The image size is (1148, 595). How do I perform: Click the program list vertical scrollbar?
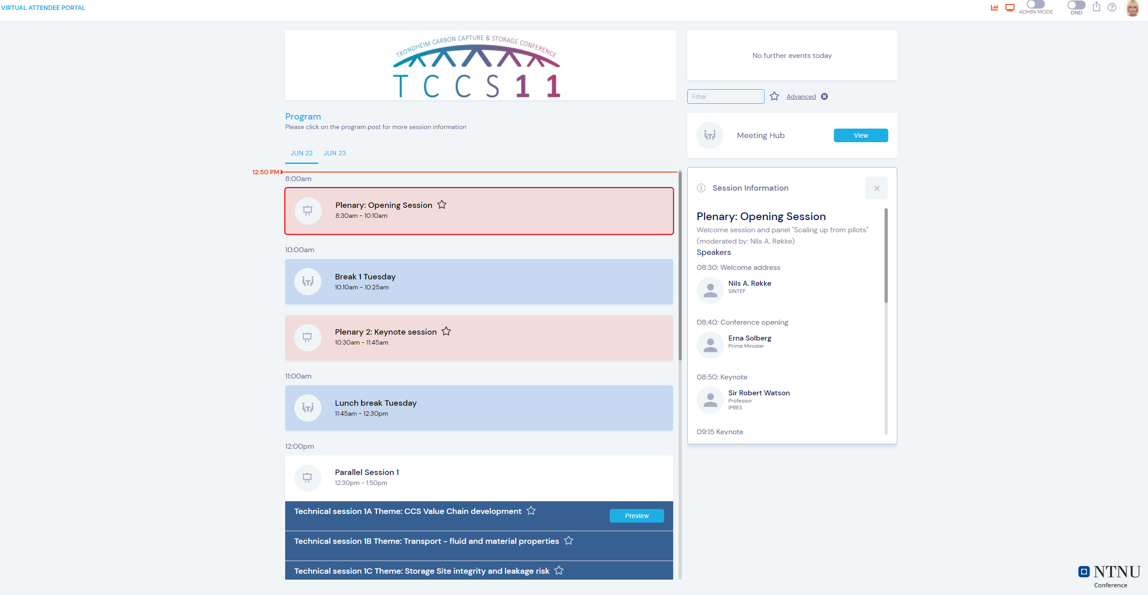(x=680, y=266)
